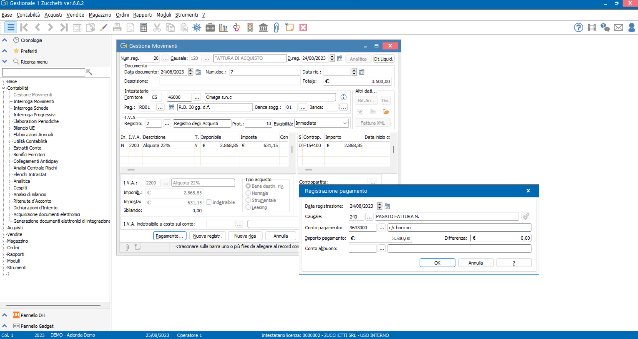Click the traffic light status toolbar icon

tap(250, 27)
